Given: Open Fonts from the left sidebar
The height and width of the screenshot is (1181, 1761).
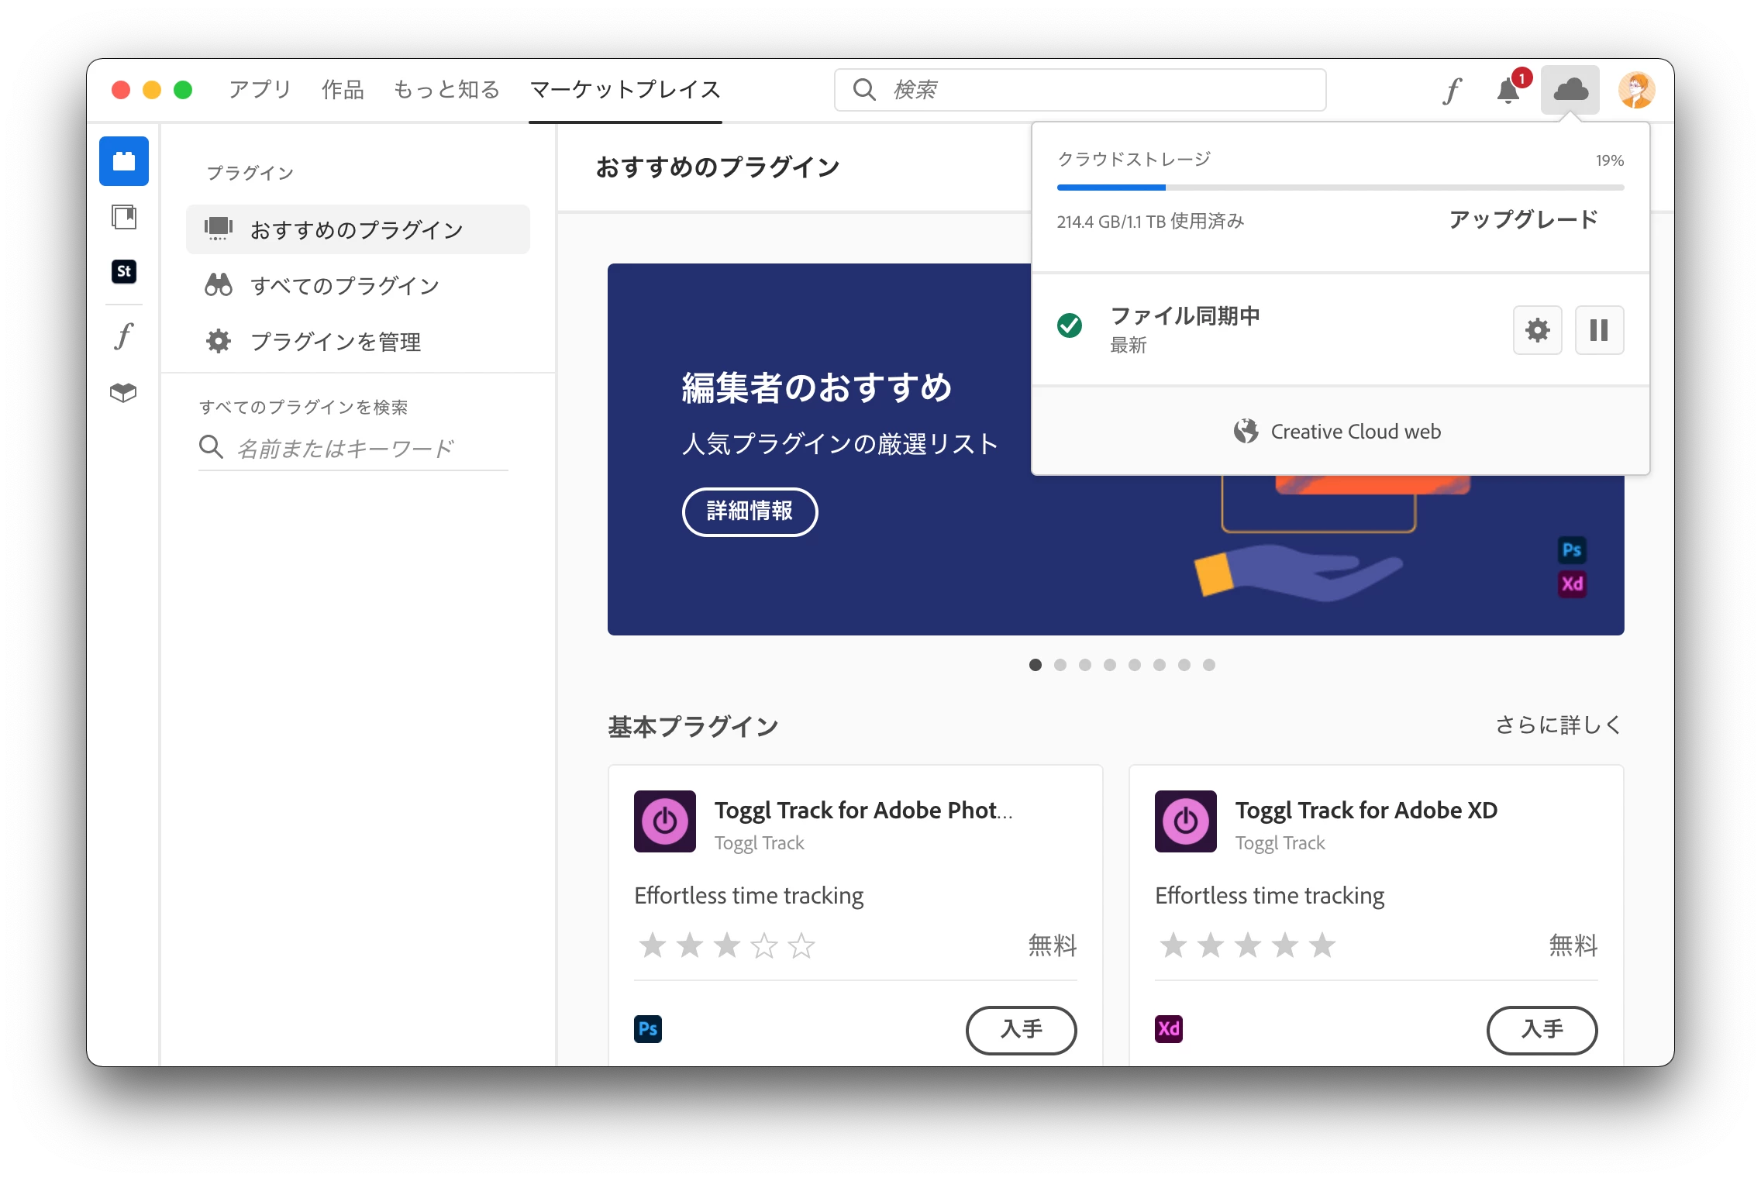Looking at the screenshot, I should point(124,336).
